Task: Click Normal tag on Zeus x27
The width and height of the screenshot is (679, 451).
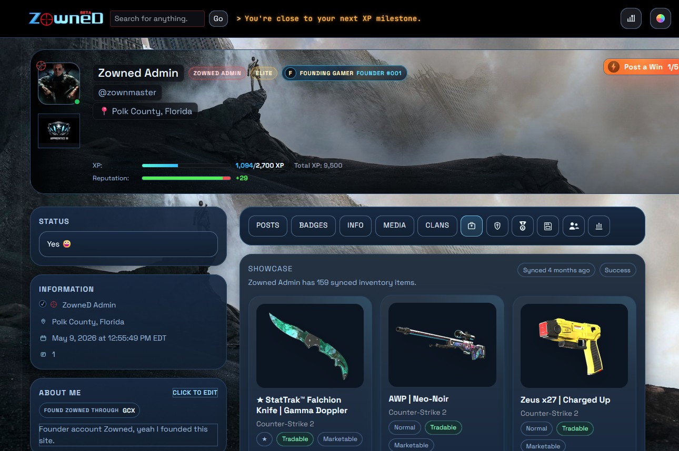Action: coord(536,428)
